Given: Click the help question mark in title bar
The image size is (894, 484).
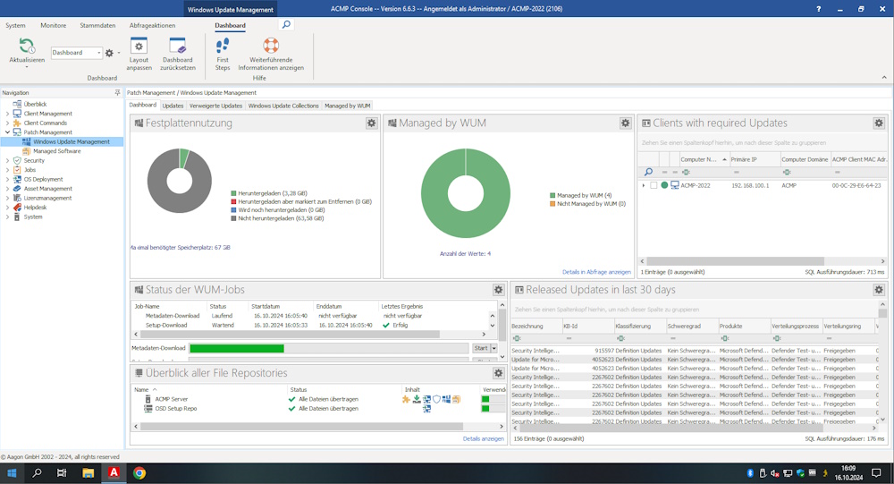Looking at the screenshot, I should pyautogui.click(x=819, y=9).
